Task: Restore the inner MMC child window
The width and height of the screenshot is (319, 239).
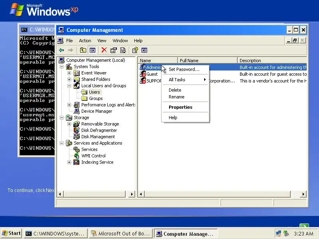Action: 295,41
